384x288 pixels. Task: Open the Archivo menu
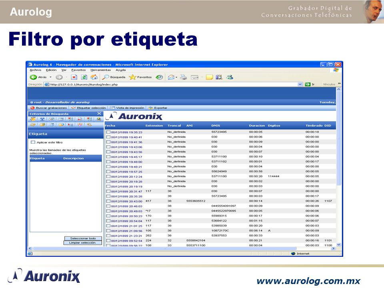(x=36, y=70)
